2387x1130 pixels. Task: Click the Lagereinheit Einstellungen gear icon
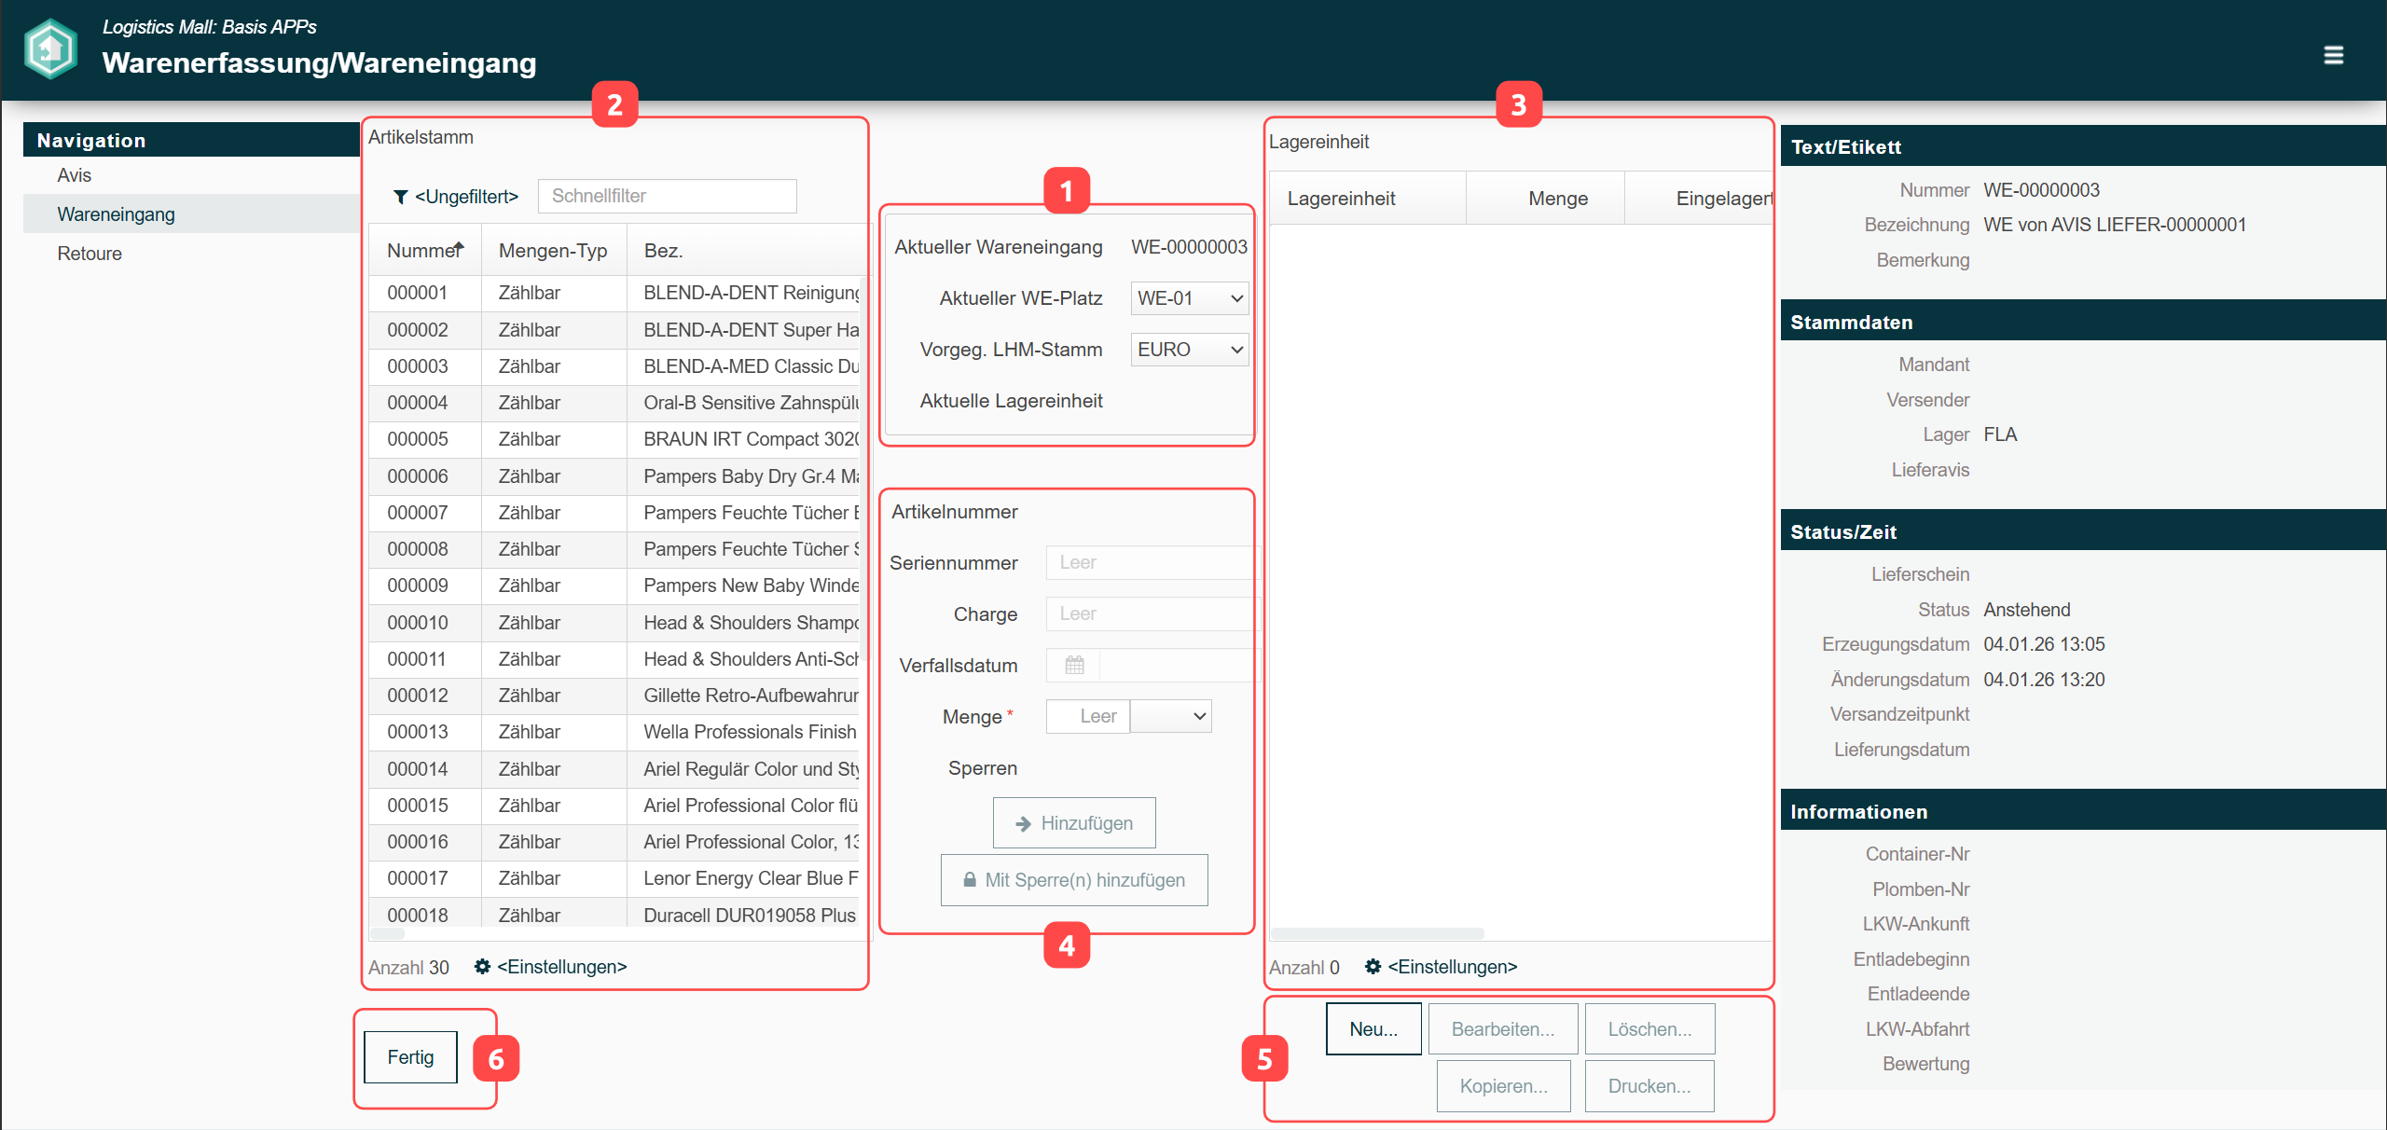(1373, 967)
